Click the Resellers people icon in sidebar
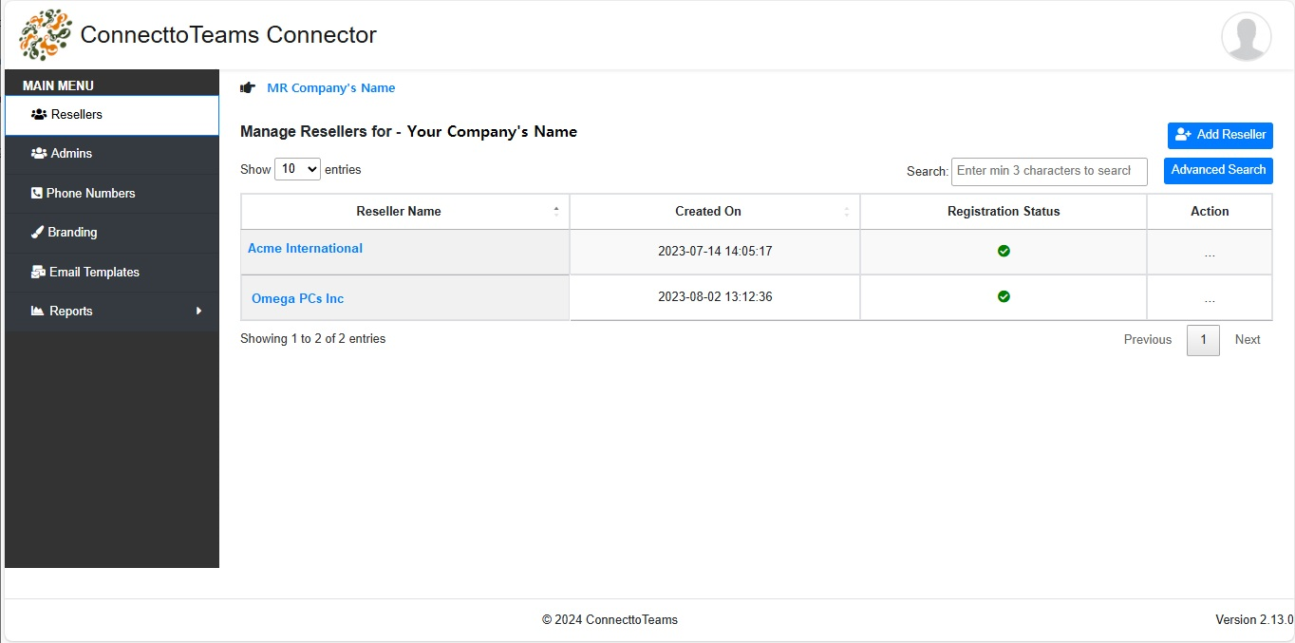Image resolution: width=1295 pixels, height=643 pixels. point(39,114)
